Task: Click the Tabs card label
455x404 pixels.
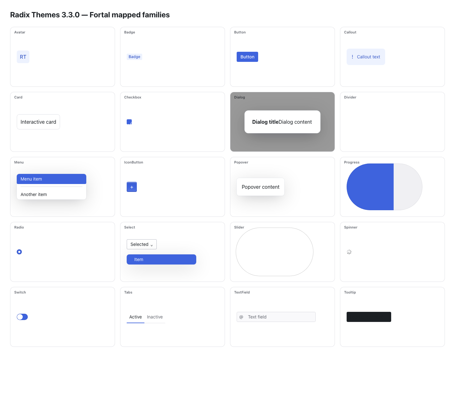Action: coord(128,292)
